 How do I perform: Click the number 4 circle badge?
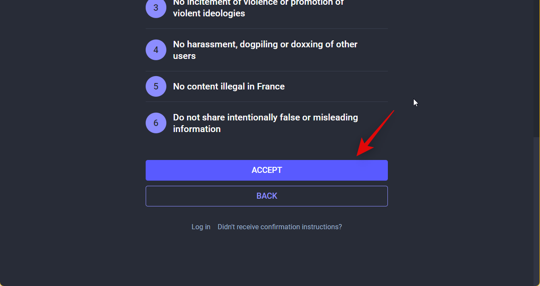point(156,50)
